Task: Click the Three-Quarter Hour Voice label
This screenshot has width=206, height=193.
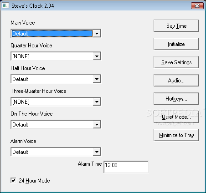Action: pos(38,91)
